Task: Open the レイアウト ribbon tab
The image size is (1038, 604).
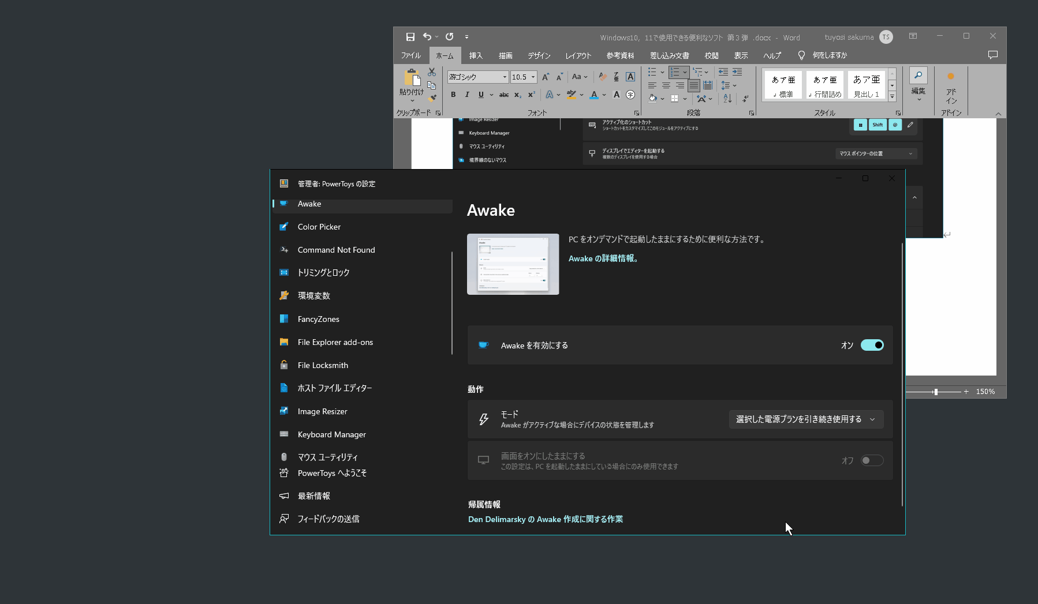Action: (578, 55)
